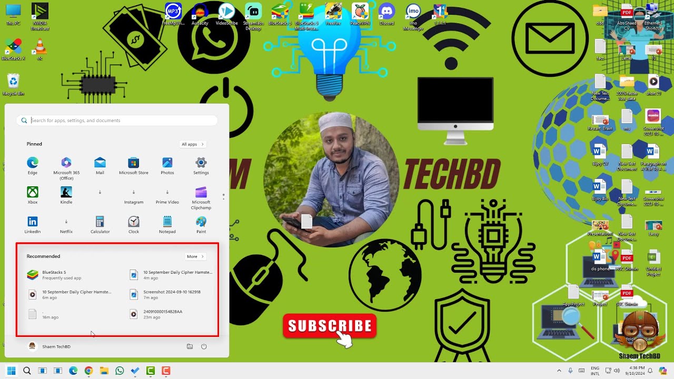The width and height of the screenshot is (674, 379).
Task: Launch the Photos pinned app
Action: tap(167, 166)
